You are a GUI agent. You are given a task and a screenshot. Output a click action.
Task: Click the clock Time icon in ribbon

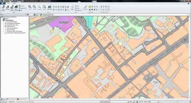pos(72,7)
